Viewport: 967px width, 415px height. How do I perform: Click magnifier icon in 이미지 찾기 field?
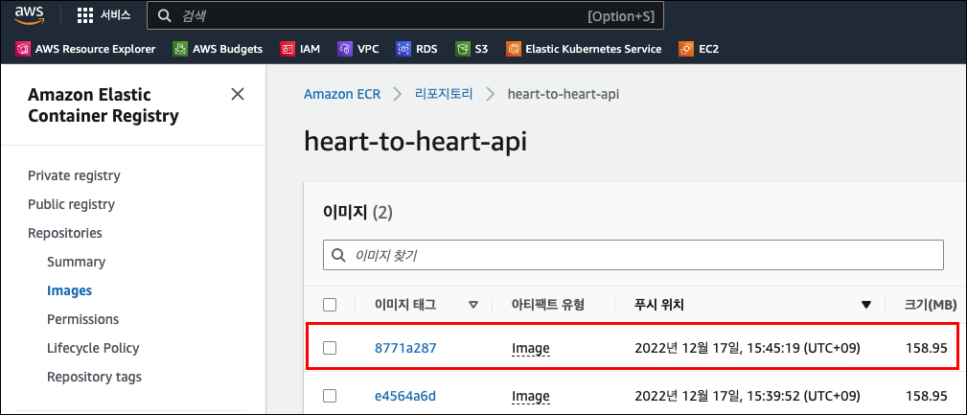(338, 255)
